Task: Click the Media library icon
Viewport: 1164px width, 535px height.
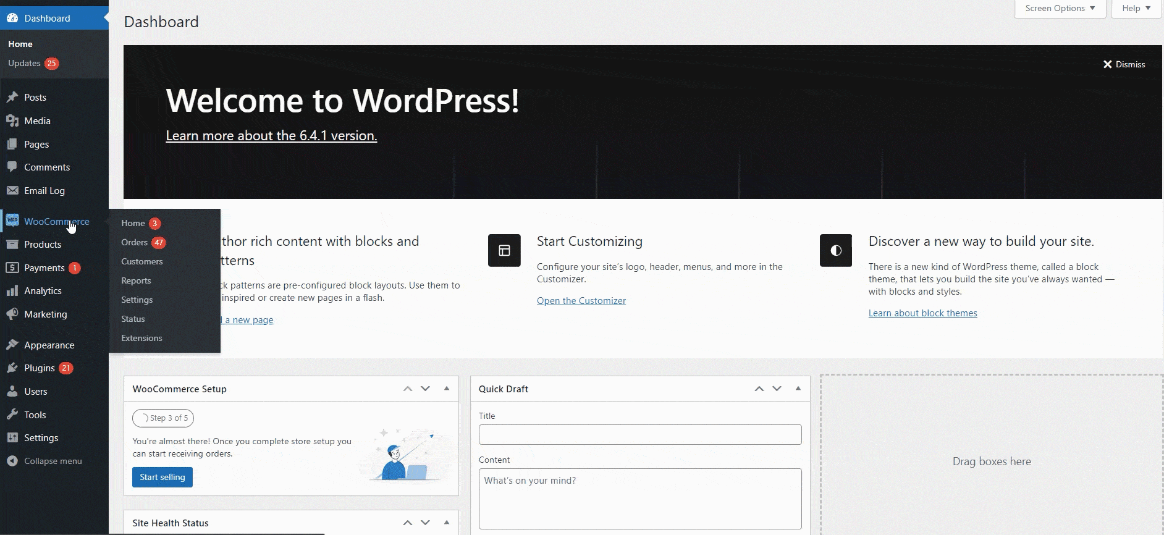Action: tap(12, 120)
